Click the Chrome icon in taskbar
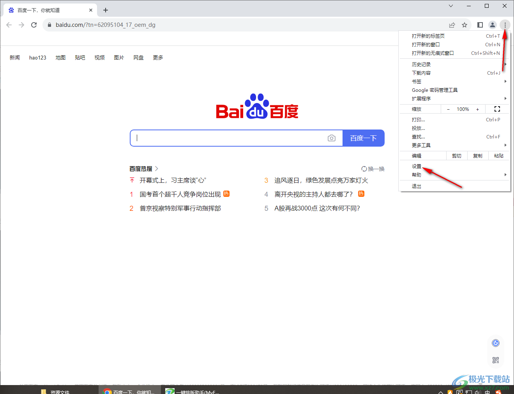 pos(107,391)
